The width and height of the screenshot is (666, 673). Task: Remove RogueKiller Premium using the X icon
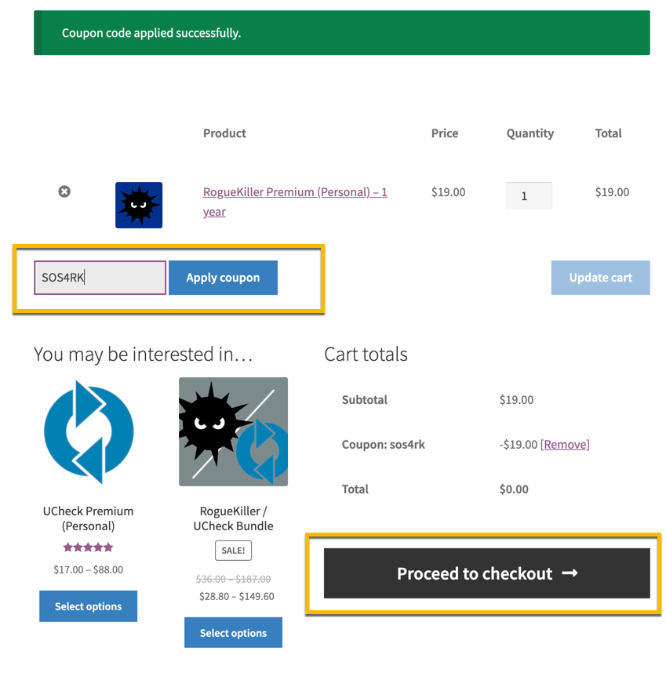click(x=64, y=191)
